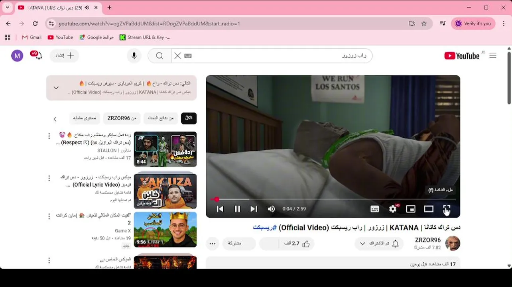Open video quality settings gear
Screen dimensions: 512x287
(x=393, y=208)
